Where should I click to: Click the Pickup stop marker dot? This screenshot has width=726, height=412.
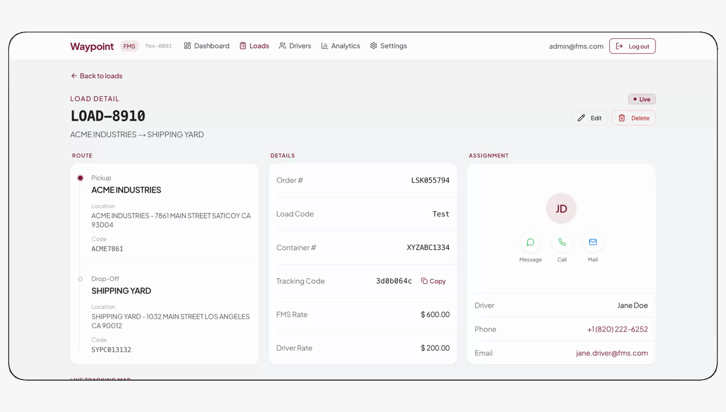click(x=80, y=178)
